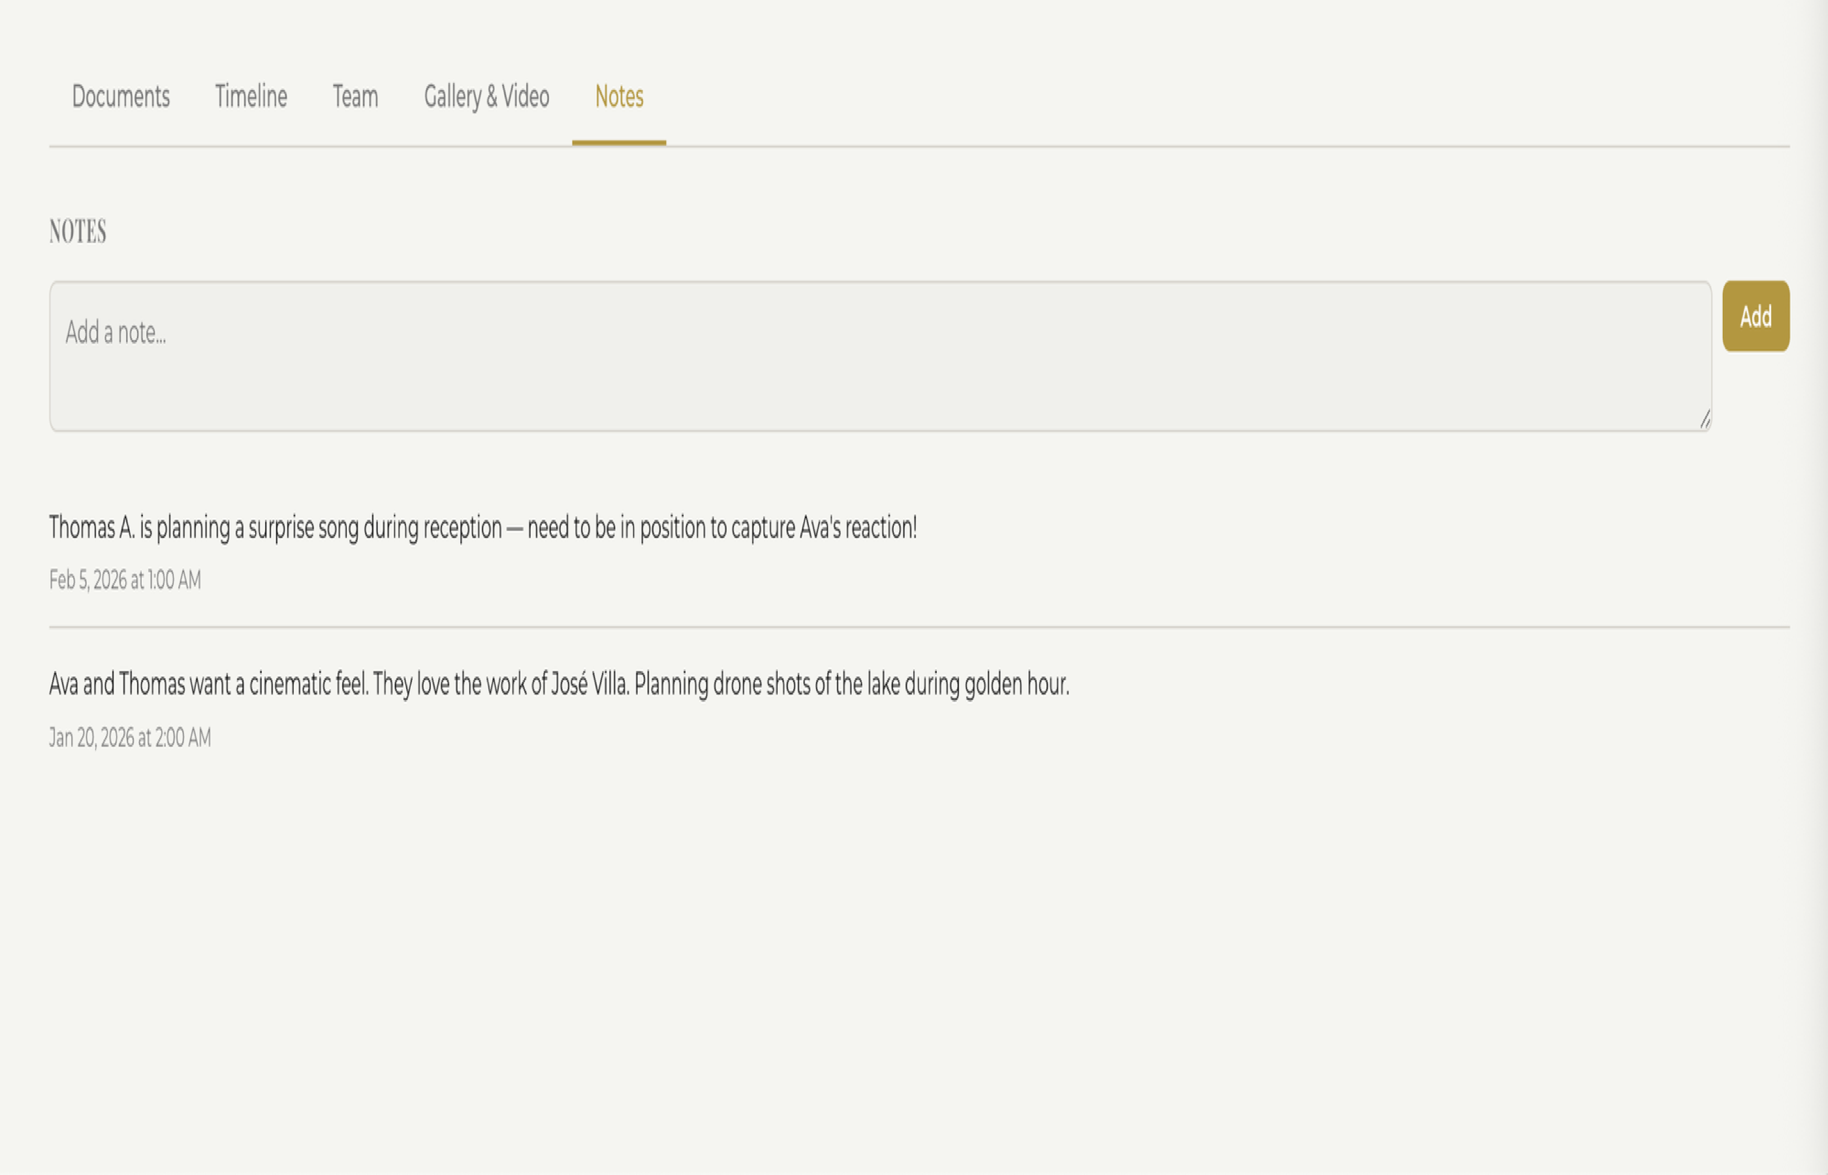1828x1175 pixels.
Task: Click the divider line between the two notes
Action: [x=914, y=627]
